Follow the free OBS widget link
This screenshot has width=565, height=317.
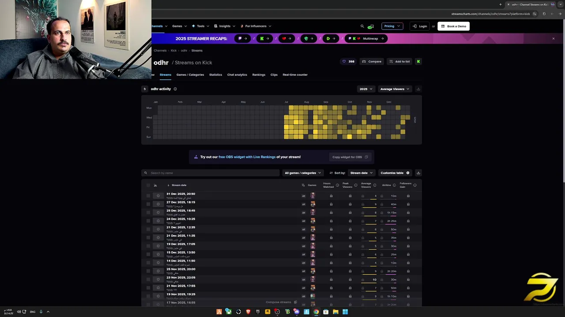tap(247, 157)
